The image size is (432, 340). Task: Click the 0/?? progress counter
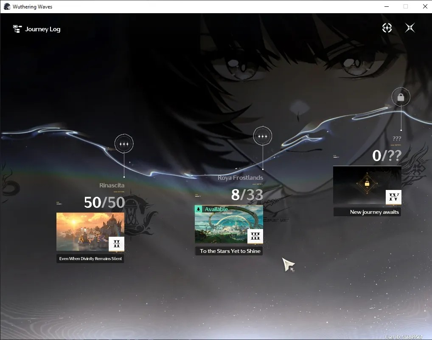coord(387,156)
